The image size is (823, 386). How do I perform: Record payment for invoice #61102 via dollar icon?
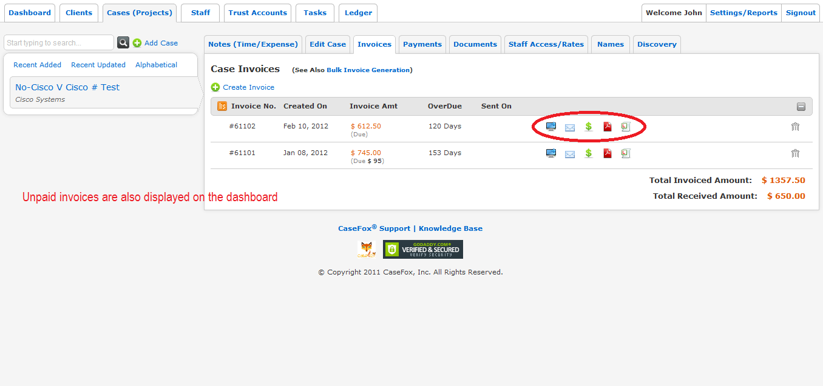[588, 127]
